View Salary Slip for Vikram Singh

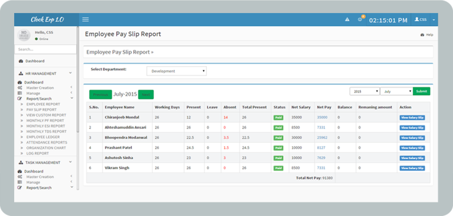pyautogui.click(x=412, y=168)
